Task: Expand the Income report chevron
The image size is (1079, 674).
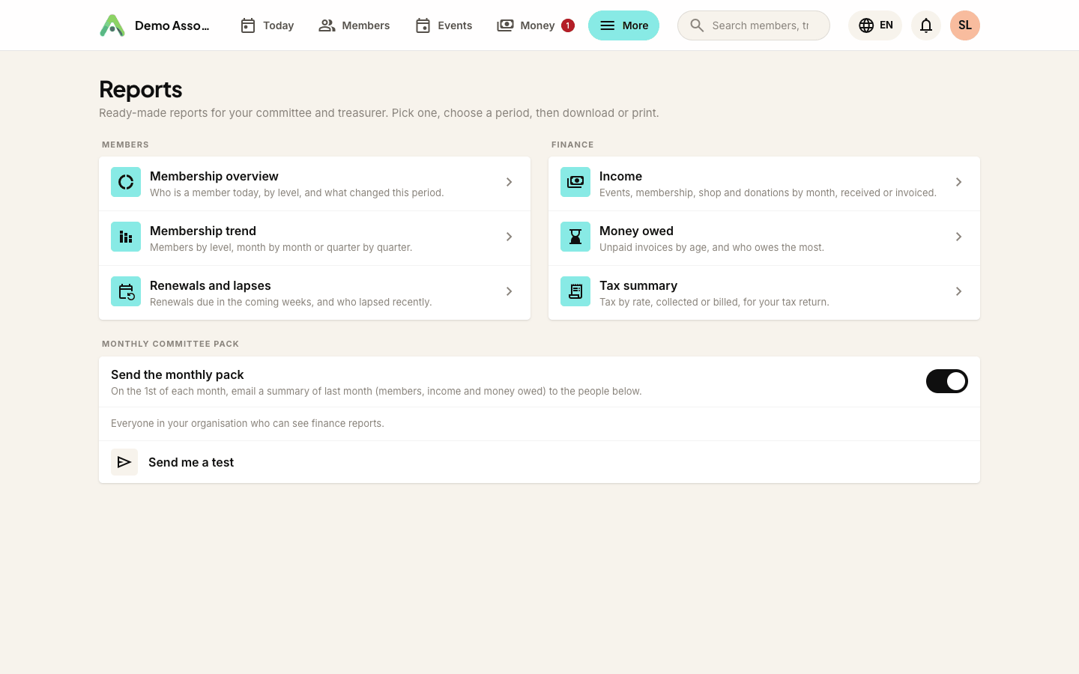Action: pyautogui.click(x=958, y=182)
